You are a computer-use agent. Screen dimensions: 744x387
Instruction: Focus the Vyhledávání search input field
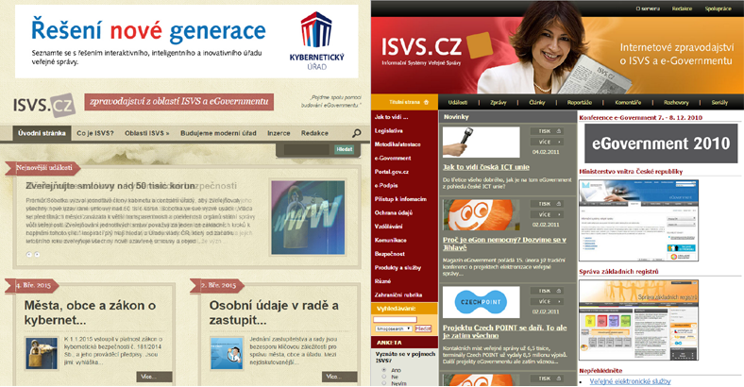395,319
